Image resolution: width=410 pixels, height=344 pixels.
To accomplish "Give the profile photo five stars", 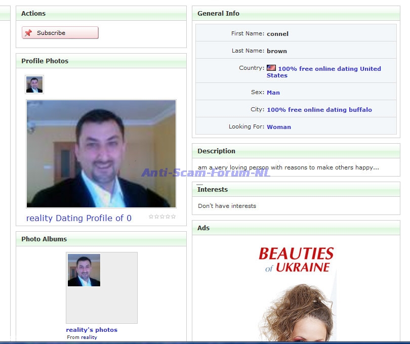I will pos(174,217).
